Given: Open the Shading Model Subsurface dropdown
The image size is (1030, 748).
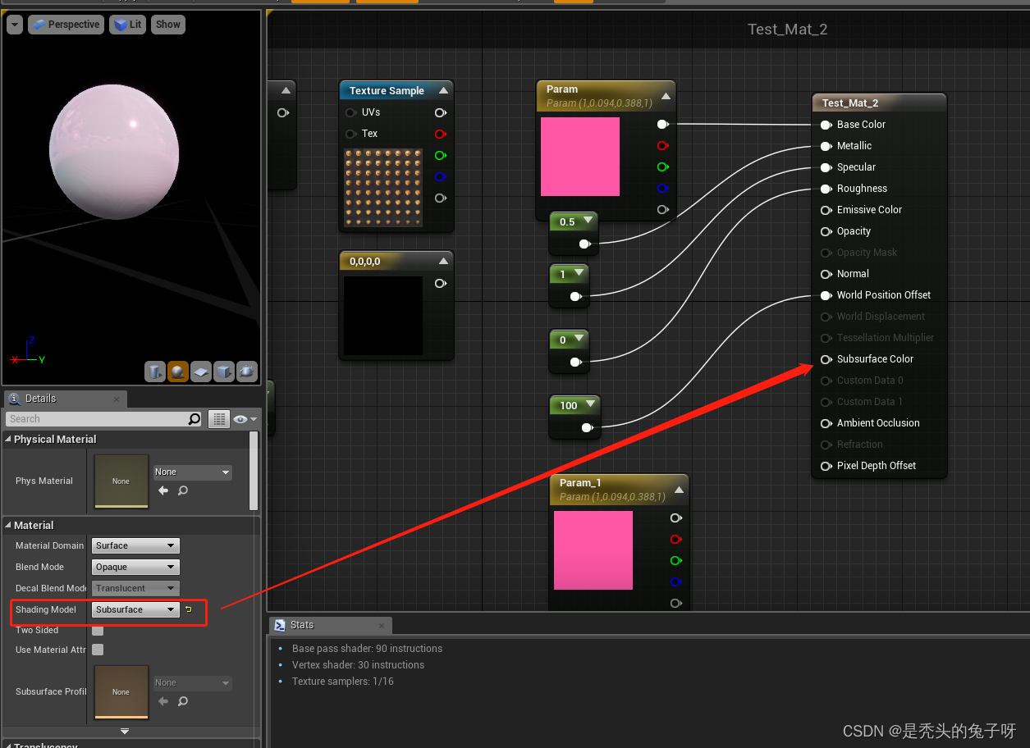Looking at the screenshot, I should (135, 609).
